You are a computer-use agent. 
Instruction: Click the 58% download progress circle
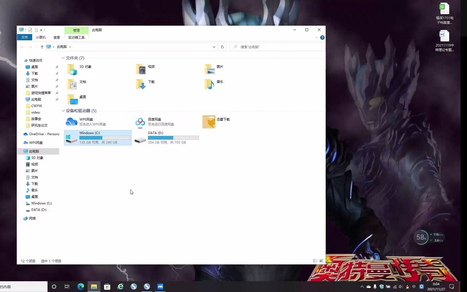click(421, 237)
